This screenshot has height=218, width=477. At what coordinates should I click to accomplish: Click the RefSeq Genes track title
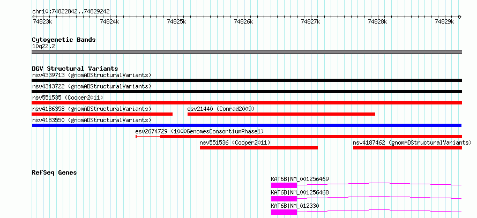pyautogui.click(x=54, y=172)
